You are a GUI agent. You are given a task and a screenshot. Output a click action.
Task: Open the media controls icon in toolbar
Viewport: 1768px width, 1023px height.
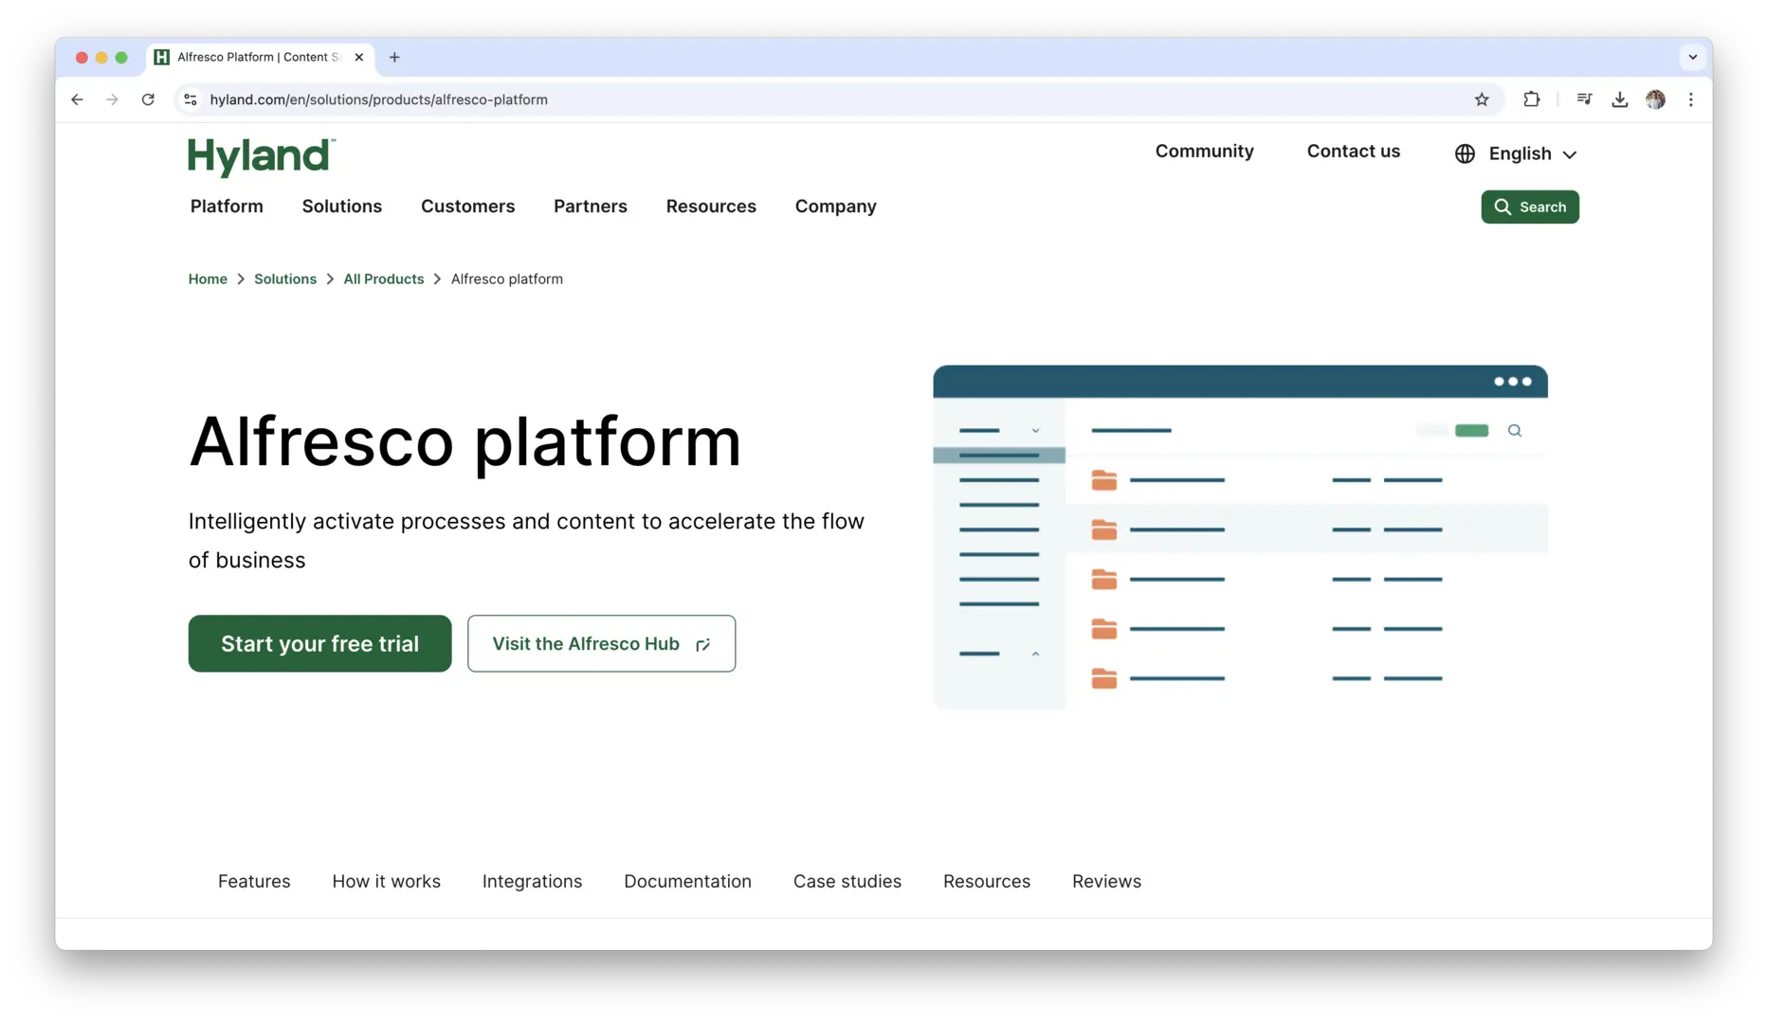tap(1584, 99)
